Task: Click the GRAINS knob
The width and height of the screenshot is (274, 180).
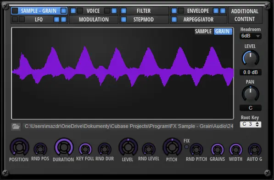Action: pyautogui.click(x=218, y=149)
